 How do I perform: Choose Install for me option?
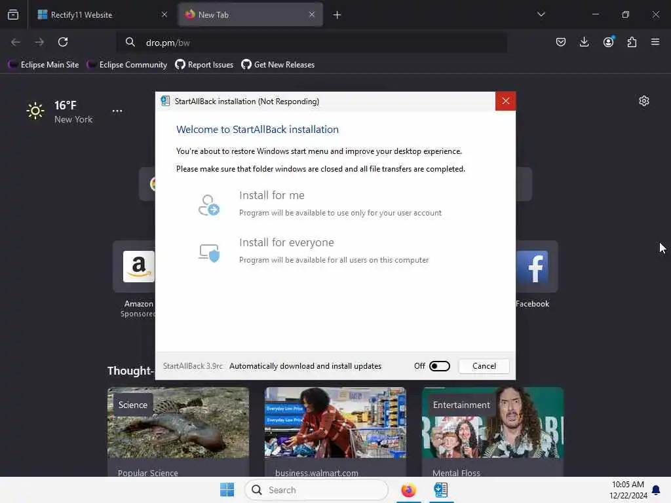pyautogui.click(x=321, y=204)
